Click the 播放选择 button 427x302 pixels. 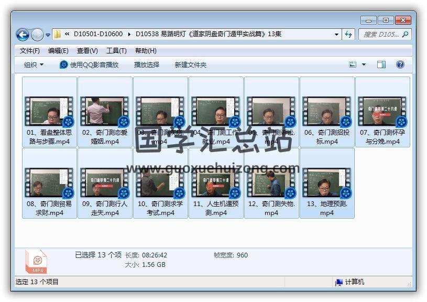coord(147,64)
